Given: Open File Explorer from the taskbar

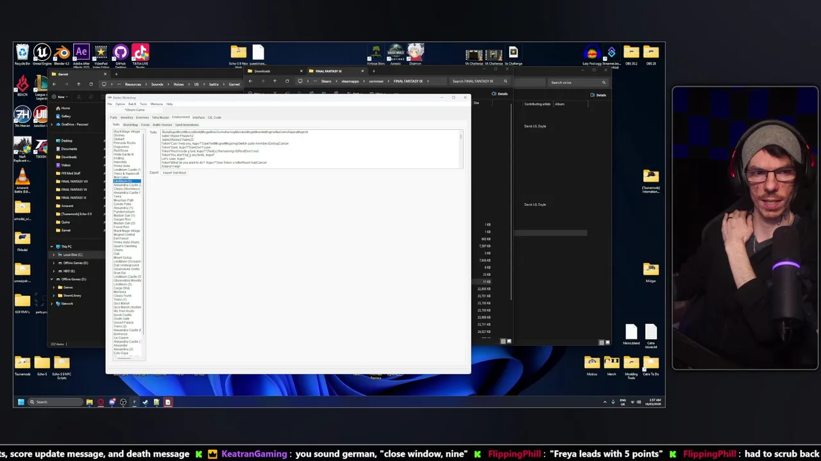Looking at the screenshot, I should [89, 402].
